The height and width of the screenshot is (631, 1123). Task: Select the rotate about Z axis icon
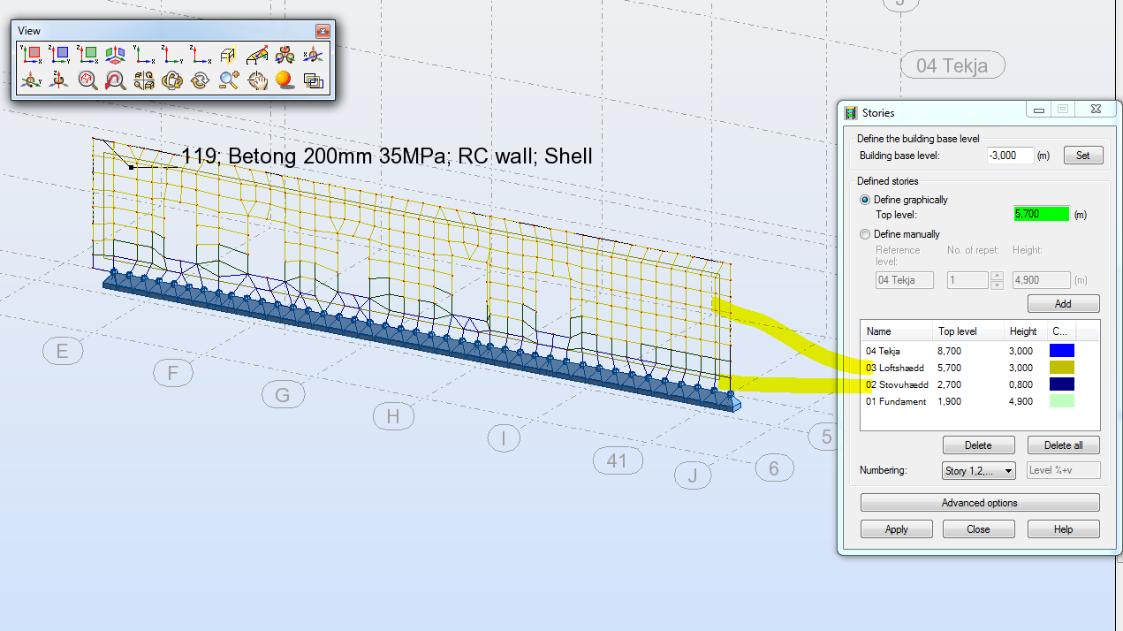(x=59, y=80)
